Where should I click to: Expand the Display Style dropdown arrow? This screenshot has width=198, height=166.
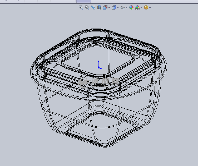point(118,8)
